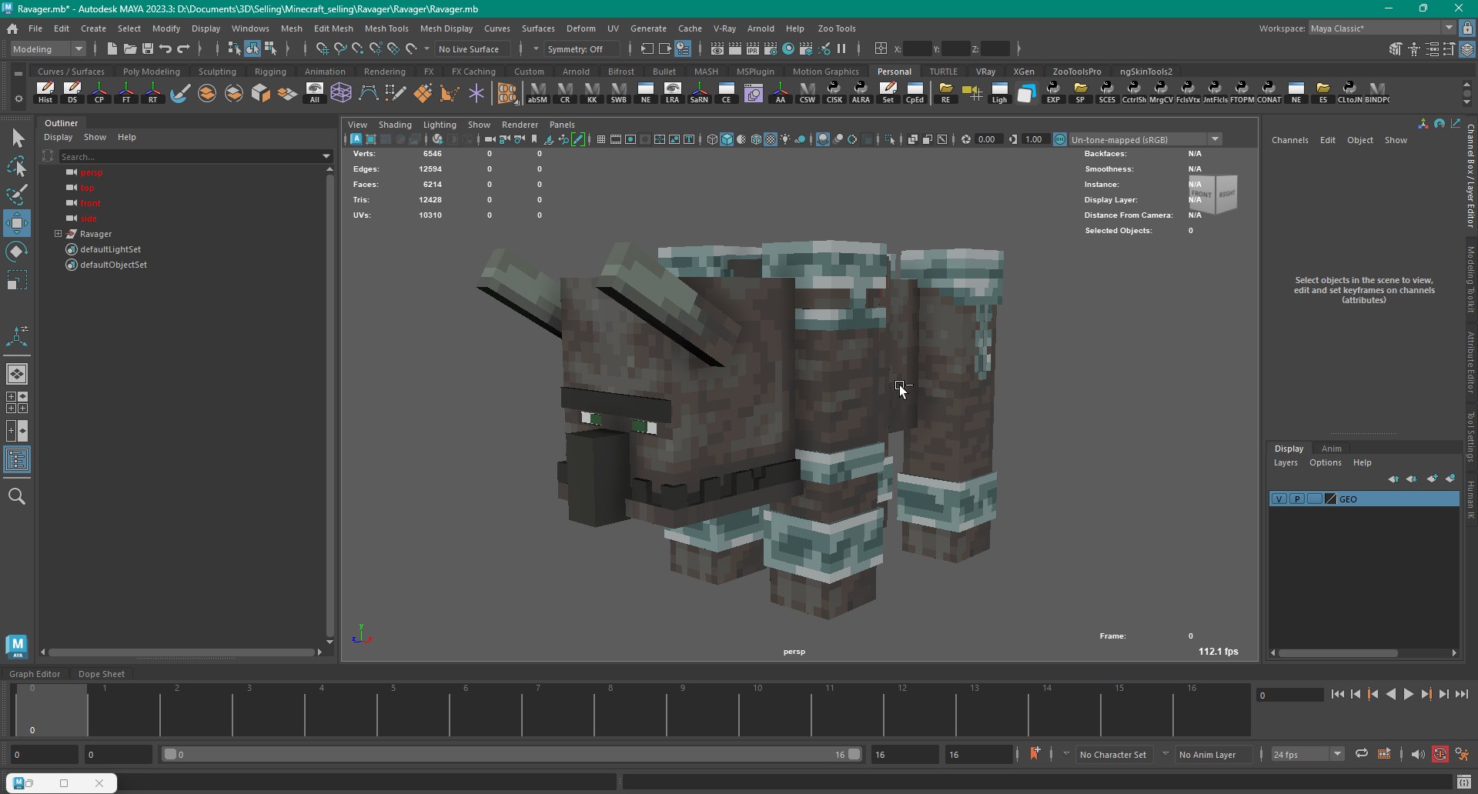1478x794 pixels.
Task: Click the IPR render icon
Action: coord(753,48)
